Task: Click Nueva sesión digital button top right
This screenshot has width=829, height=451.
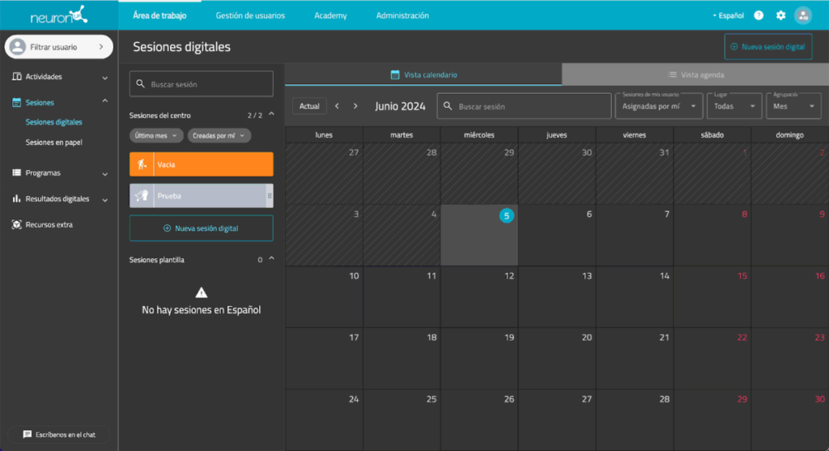Action: pyautogui.click(x=768, y=47)
